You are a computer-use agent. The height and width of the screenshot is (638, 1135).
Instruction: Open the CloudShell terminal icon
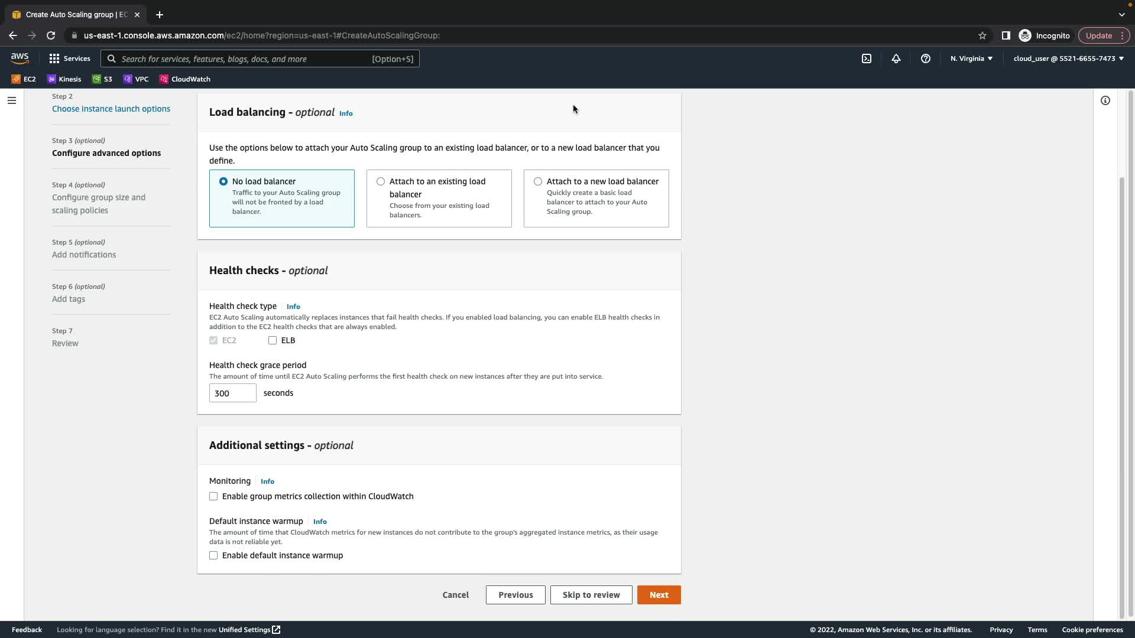[867, 58]
